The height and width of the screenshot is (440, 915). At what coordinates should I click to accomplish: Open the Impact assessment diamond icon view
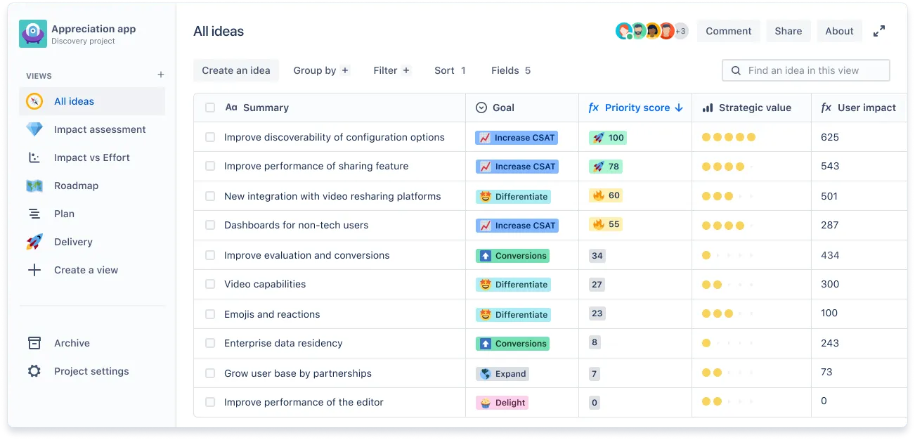coord(34,129)
